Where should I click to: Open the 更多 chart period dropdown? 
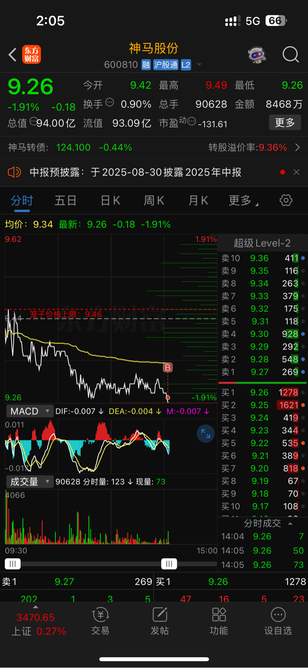click(x=243, y=200)
